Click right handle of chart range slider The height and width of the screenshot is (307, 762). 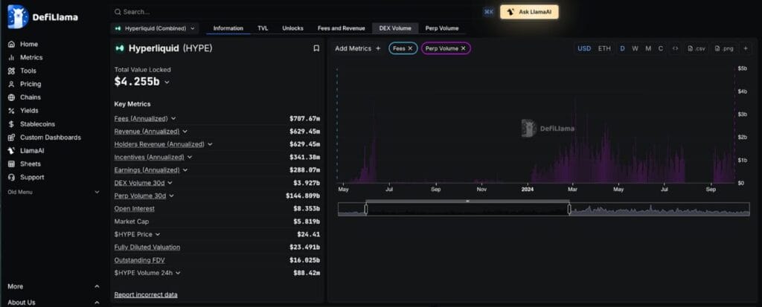pyautogui.click(x=569, y=209)
